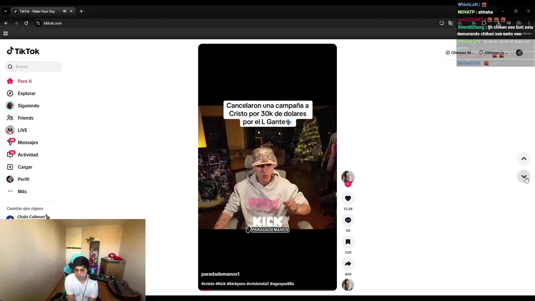Click the Obtener M... button
535x301 pixels.
pos(460,53)
